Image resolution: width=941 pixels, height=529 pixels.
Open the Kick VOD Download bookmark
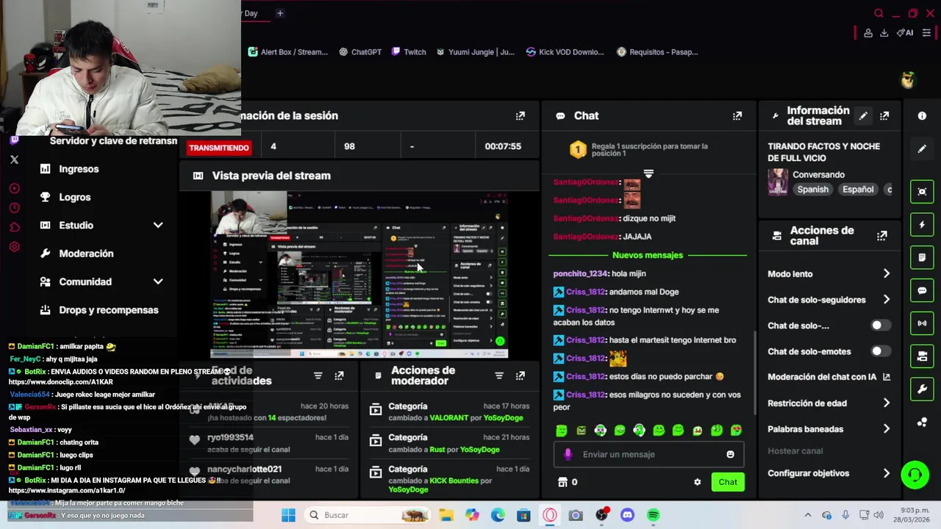coord(565,52)
